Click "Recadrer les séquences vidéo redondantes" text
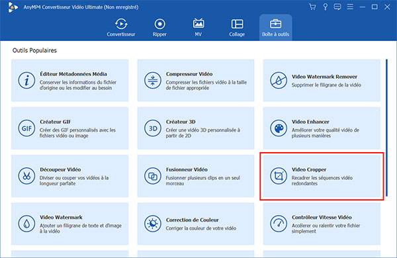397x258 pixels. click(322, 181)
